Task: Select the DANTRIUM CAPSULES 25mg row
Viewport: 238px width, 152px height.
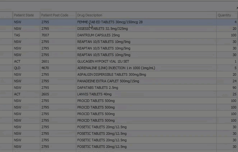Action: pos(119,35)
